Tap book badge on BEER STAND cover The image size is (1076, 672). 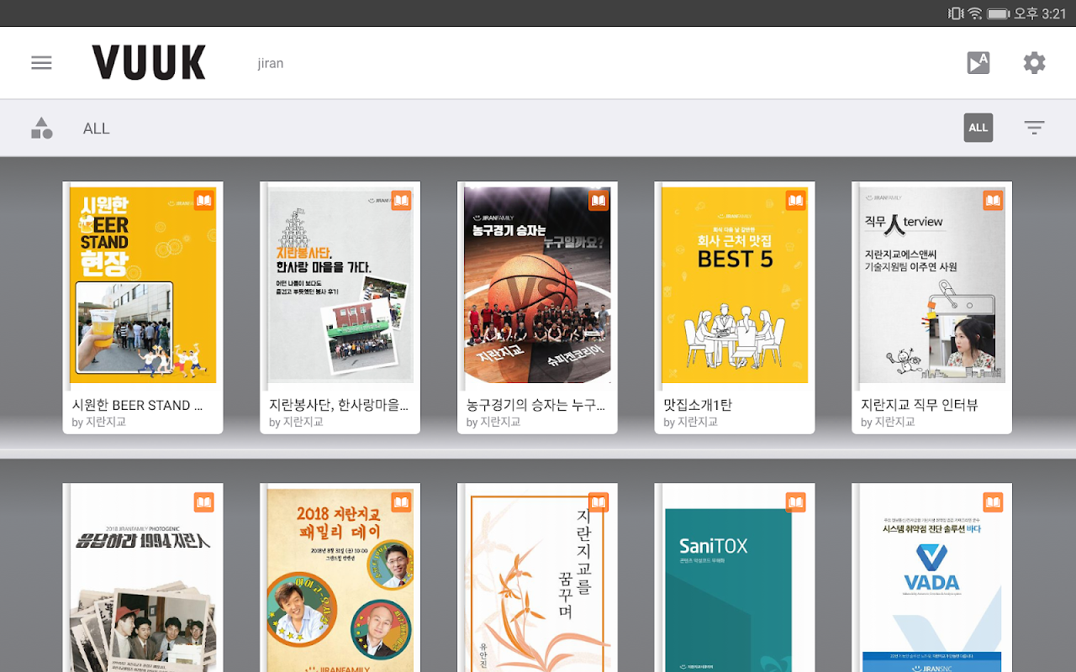(204, 201)
